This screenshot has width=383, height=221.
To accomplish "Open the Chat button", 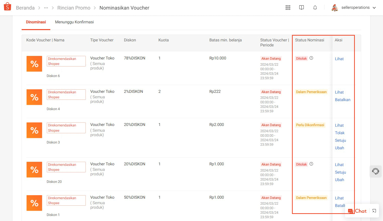I will pyautogui.click(x=357, y=211).
